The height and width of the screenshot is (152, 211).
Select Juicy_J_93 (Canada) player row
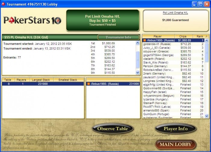click(173, 48)
